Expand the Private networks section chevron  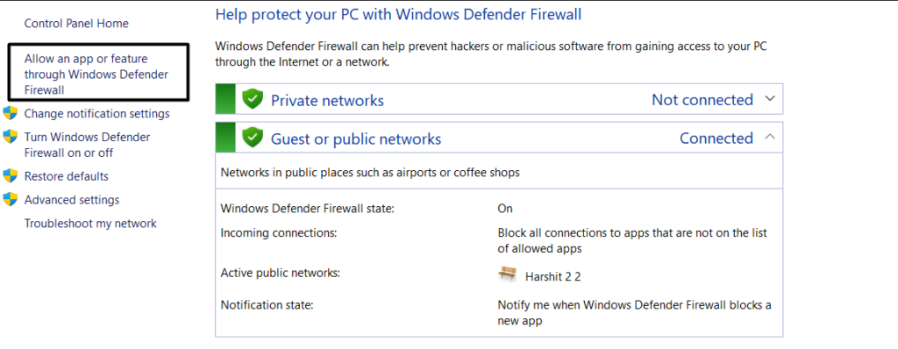pyautogui.click(x=770, y=98)
